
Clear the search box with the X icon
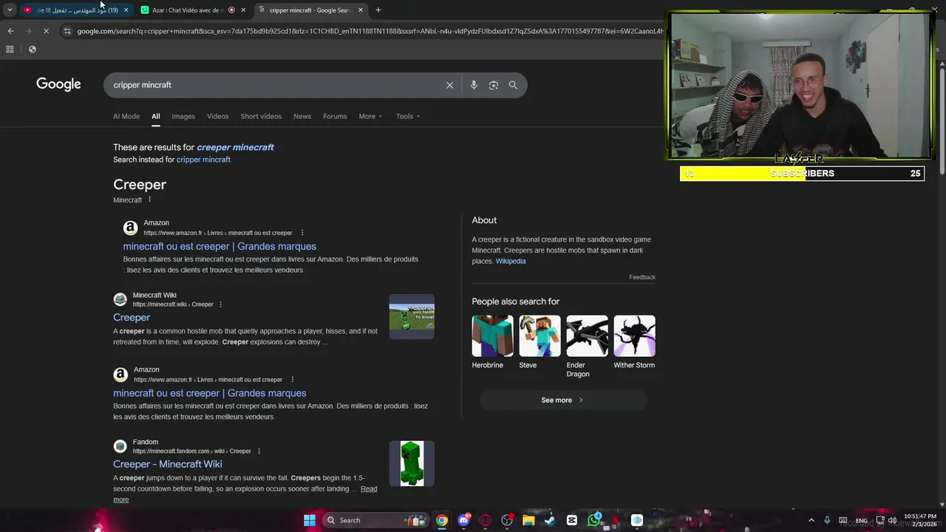click(x=449, y=85)
